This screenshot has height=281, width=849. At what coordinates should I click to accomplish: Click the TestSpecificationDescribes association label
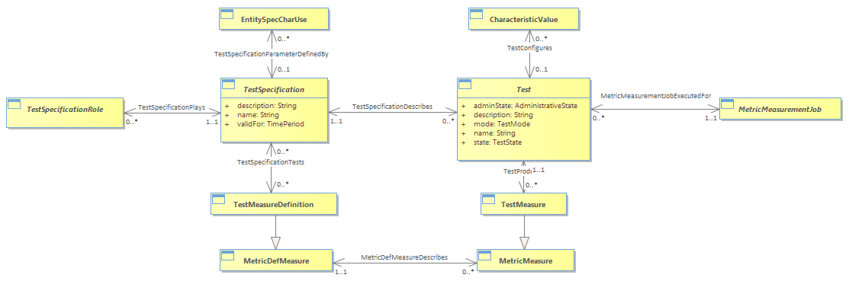(x=392, y=107)
